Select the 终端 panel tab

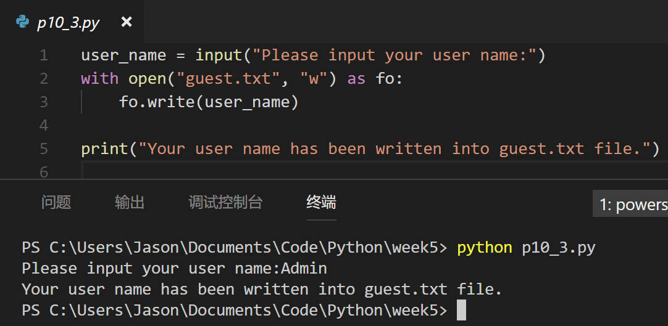tap(321, 202)
